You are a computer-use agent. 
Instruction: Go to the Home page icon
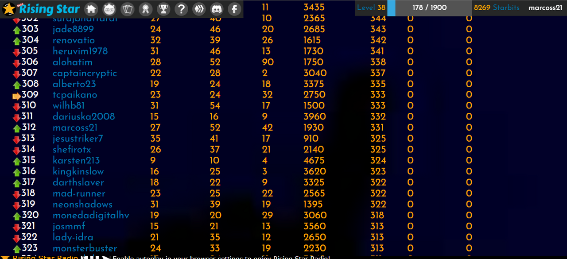point(91,8)
